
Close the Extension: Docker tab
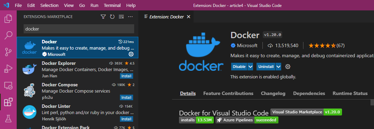(x=188, y=17)
